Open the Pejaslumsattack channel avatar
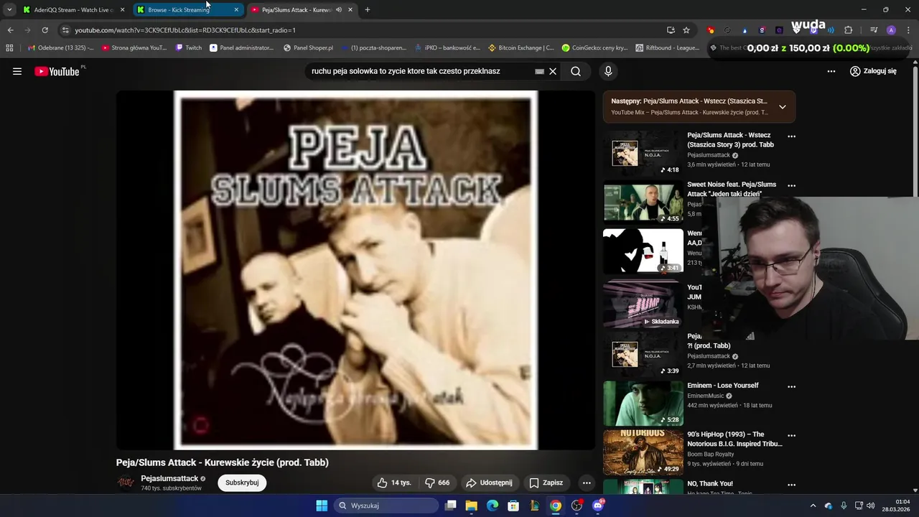The width and height of the screenshot is (919, 517). point(126,483)
